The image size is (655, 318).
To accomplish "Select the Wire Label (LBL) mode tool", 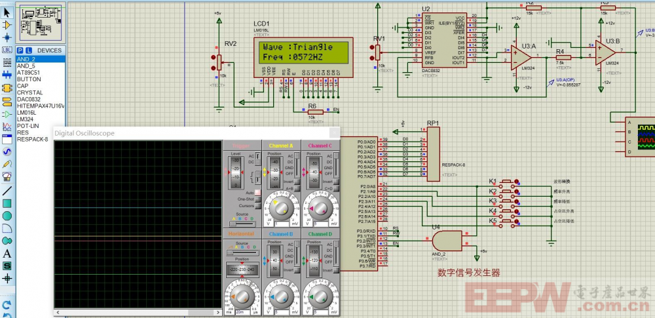I will (7, 50).
